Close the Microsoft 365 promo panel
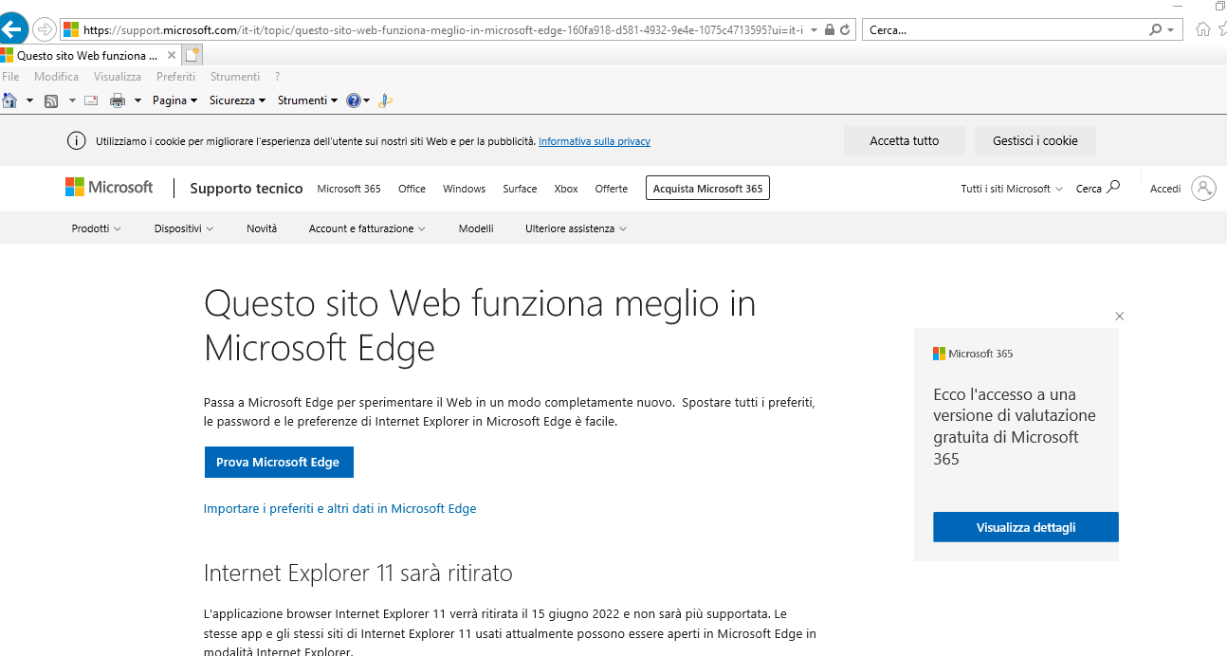This screenshot has width=1227, height=656. [x=1120, y=317]
